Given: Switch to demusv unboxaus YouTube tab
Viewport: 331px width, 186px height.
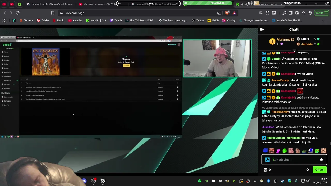Looking at the screenshot, I should click(x=97, y=4).
